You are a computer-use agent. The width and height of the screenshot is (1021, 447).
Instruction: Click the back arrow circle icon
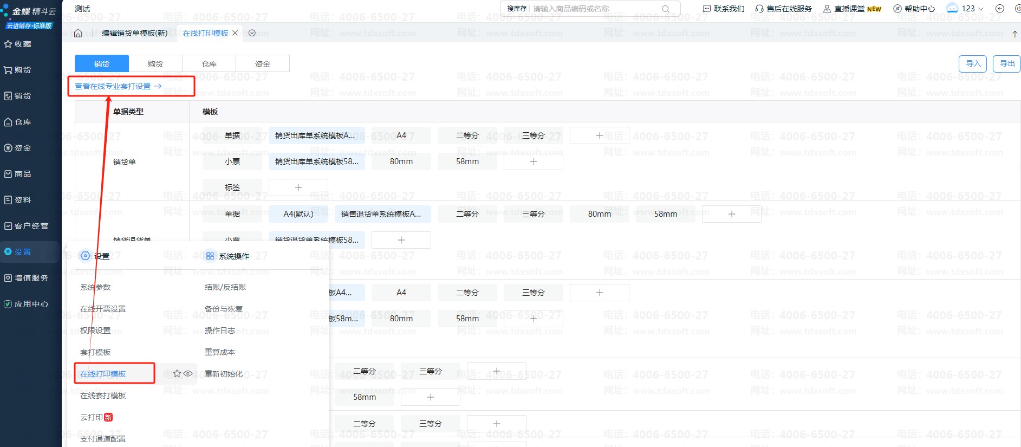click(x=1000, y=9)
